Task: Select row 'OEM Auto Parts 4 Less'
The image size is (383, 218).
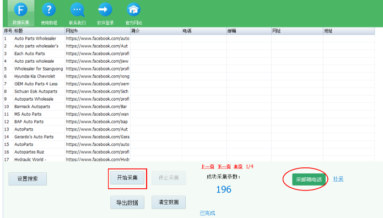Action: pos(189,84)
